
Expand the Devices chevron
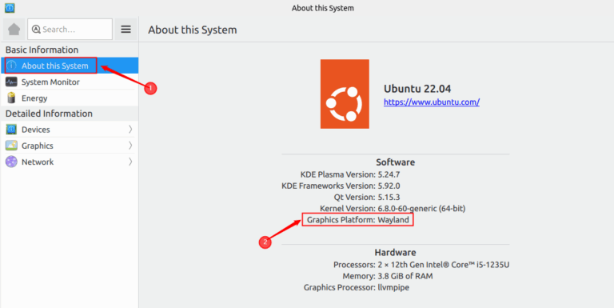[130, 130]
